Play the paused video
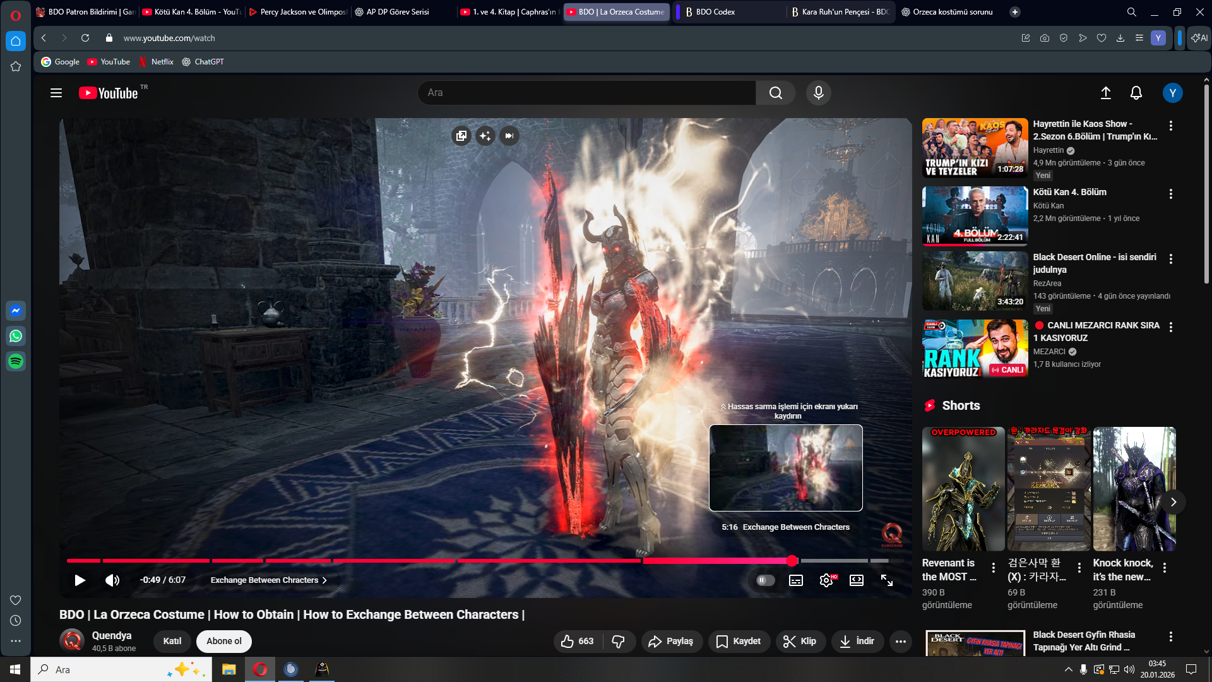This screenshot has width=1212, height=682. (x=80, y=580)
